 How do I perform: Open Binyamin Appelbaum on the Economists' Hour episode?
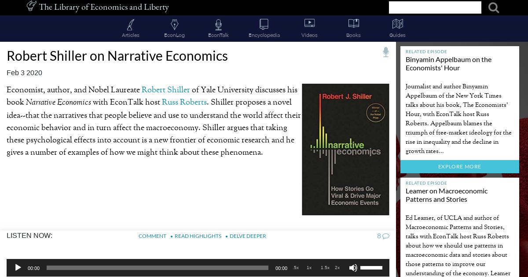click(x=448, y=64)
